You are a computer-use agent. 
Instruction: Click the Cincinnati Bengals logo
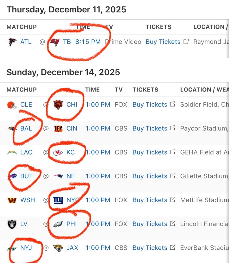[58, 129]
